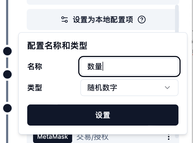Click the sliders icon beside 设置为本地配置项
This screenshot has height=143, width=193.
tap(65, 20)
